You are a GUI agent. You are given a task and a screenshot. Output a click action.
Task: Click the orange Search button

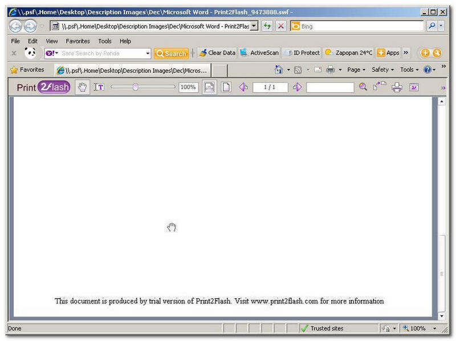(x=171, y=53)
